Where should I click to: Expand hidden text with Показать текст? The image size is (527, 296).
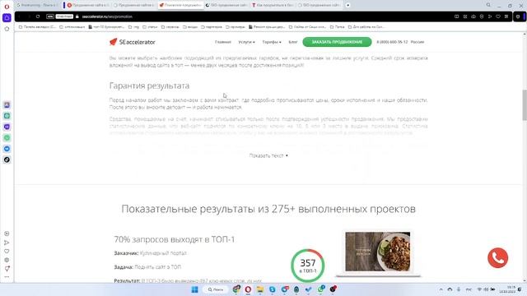268,155
